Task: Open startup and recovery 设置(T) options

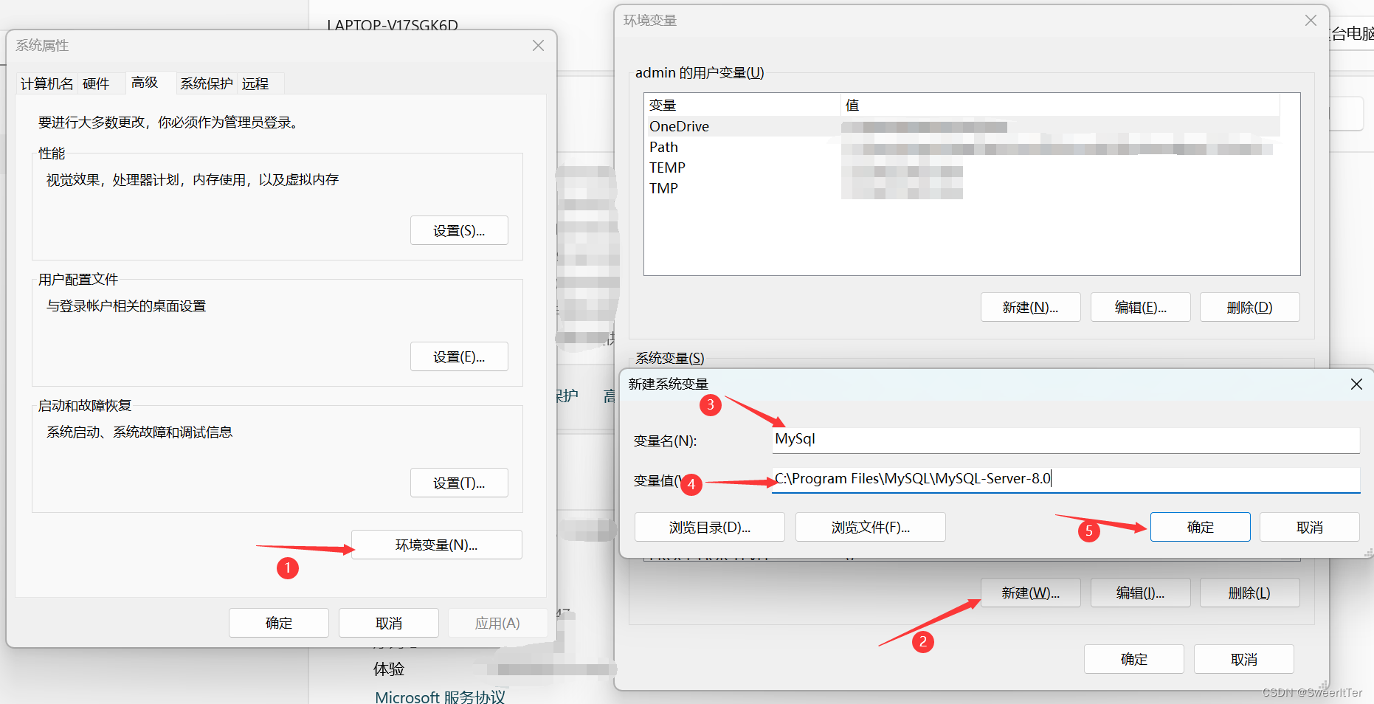Action: [x=459, y=483]
